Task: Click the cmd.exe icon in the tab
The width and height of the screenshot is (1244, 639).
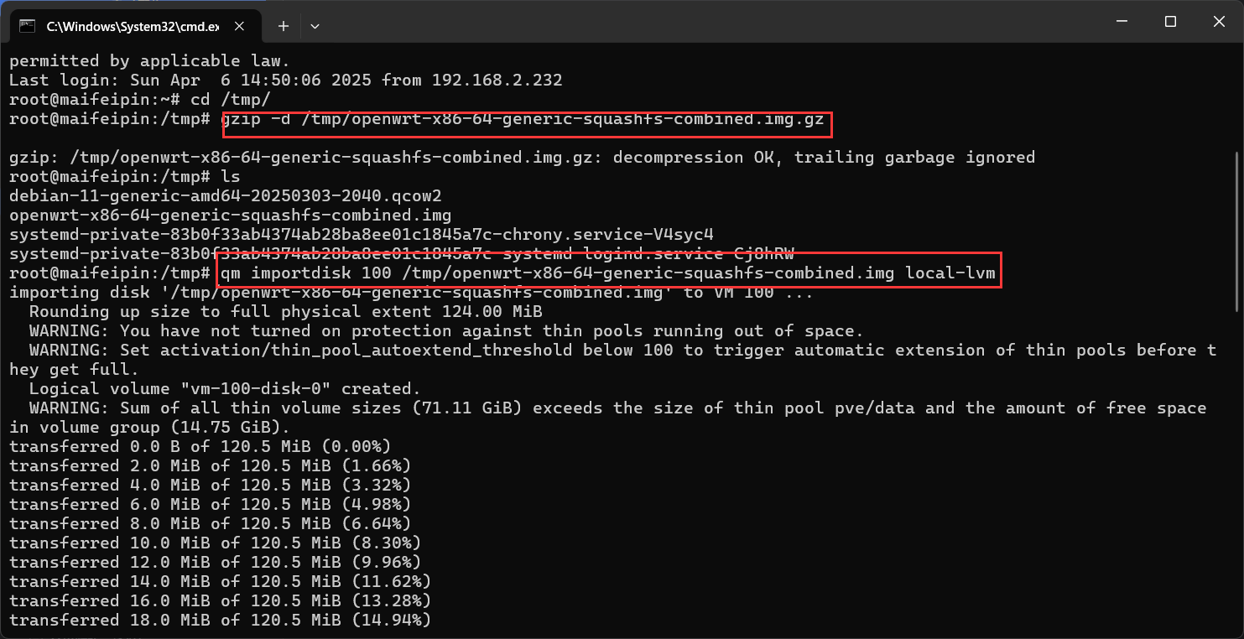Action: point(27,26)
